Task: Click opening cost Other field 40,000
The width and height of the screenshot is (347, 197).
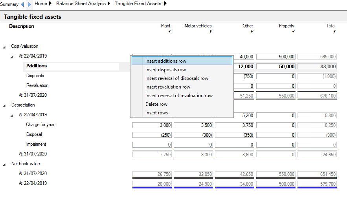Action: click(243, 57)
